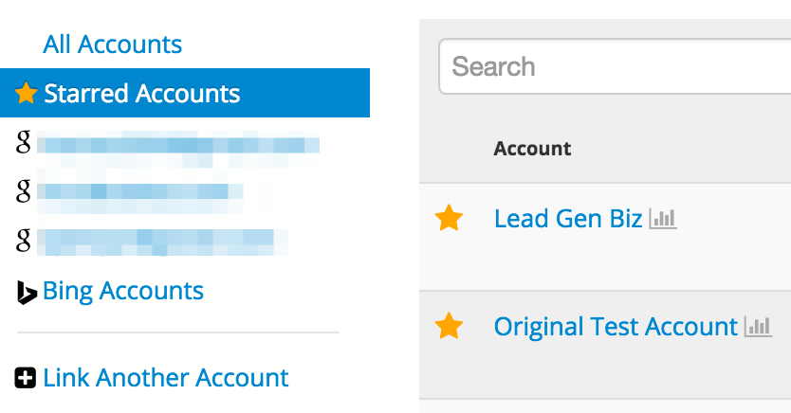Focus the Search input field
This screenshot has width=791, height=413.
click(615, 66)
